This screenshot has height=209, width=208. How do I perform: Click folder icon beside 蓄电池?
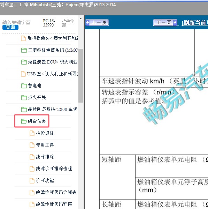24,86
